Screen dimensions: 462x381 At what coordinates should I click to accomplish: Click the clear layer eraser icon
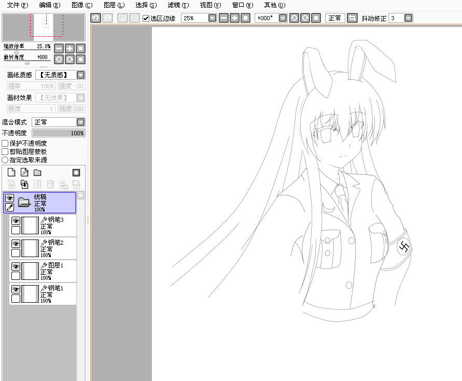[37, 185]
